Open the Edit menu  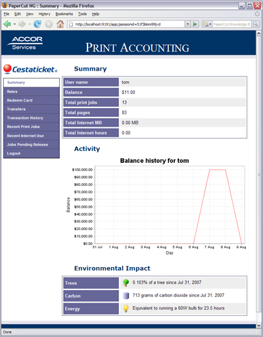(x=18, y=14)
